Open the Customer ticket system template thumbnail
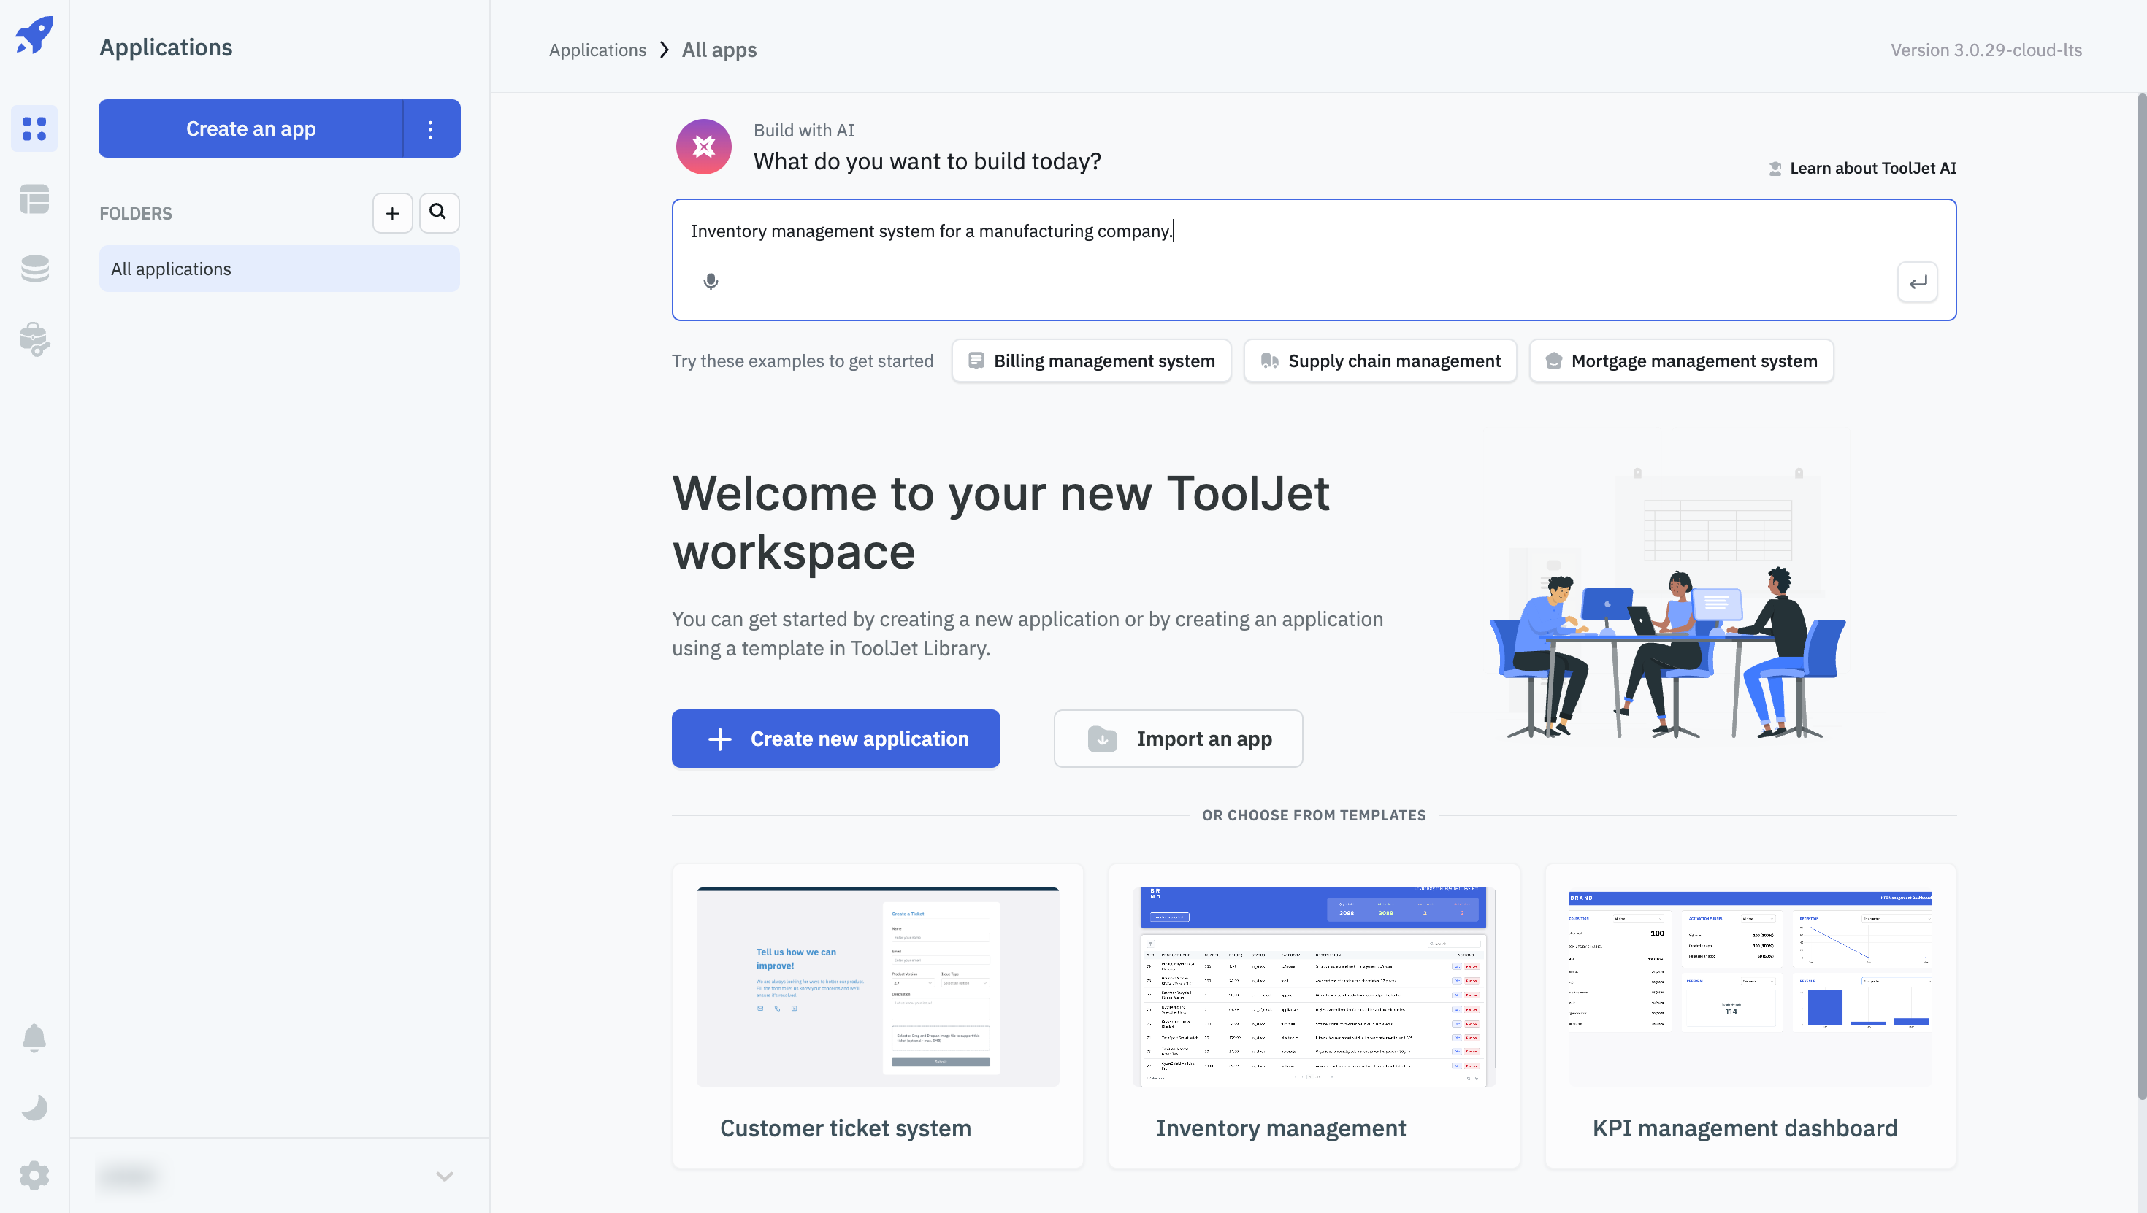The image size is (2147, 1213). pos(878,987)
